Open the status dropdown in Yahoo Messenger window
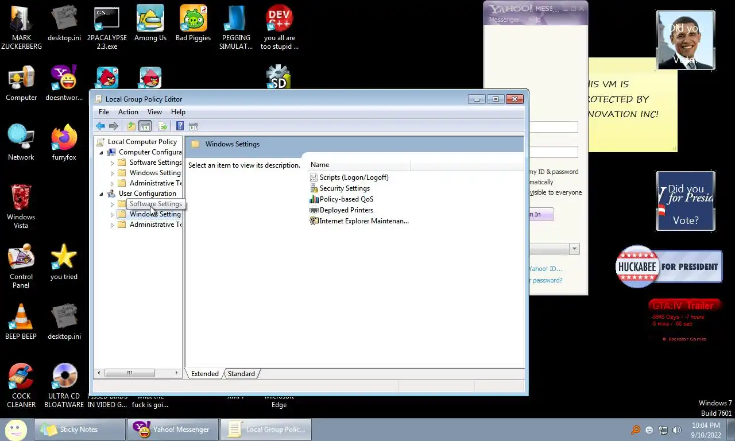The height and width of the screenshot is (441, 735). [x=574, y=249]
